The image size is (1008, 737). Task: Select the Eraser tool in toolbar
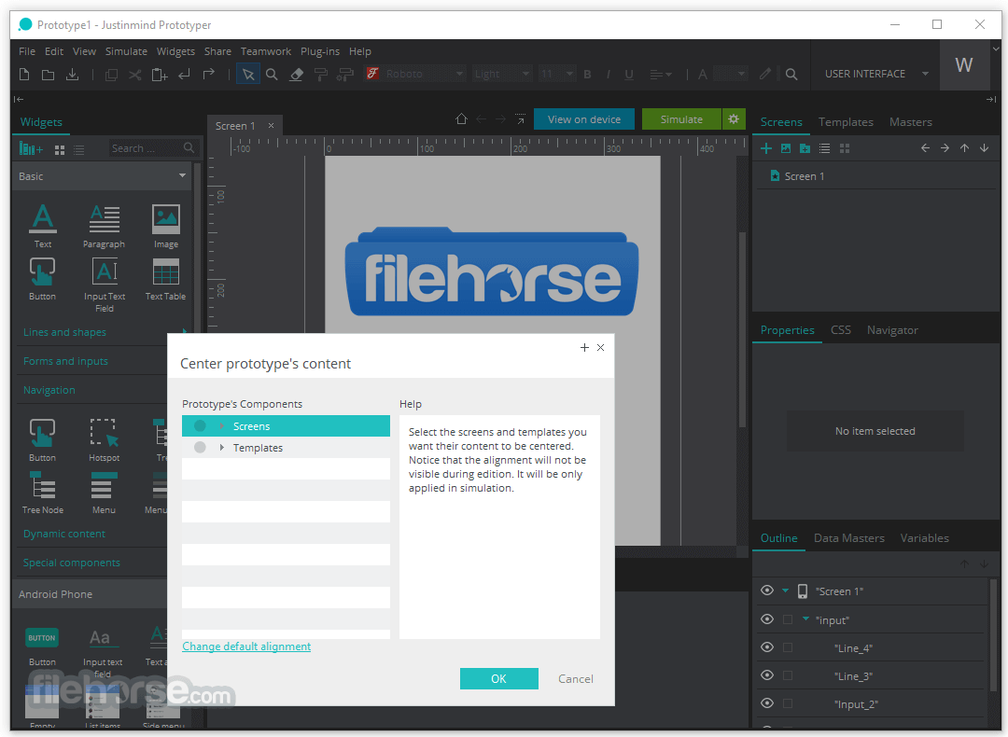pyautogui.click(x=297, y=75)
